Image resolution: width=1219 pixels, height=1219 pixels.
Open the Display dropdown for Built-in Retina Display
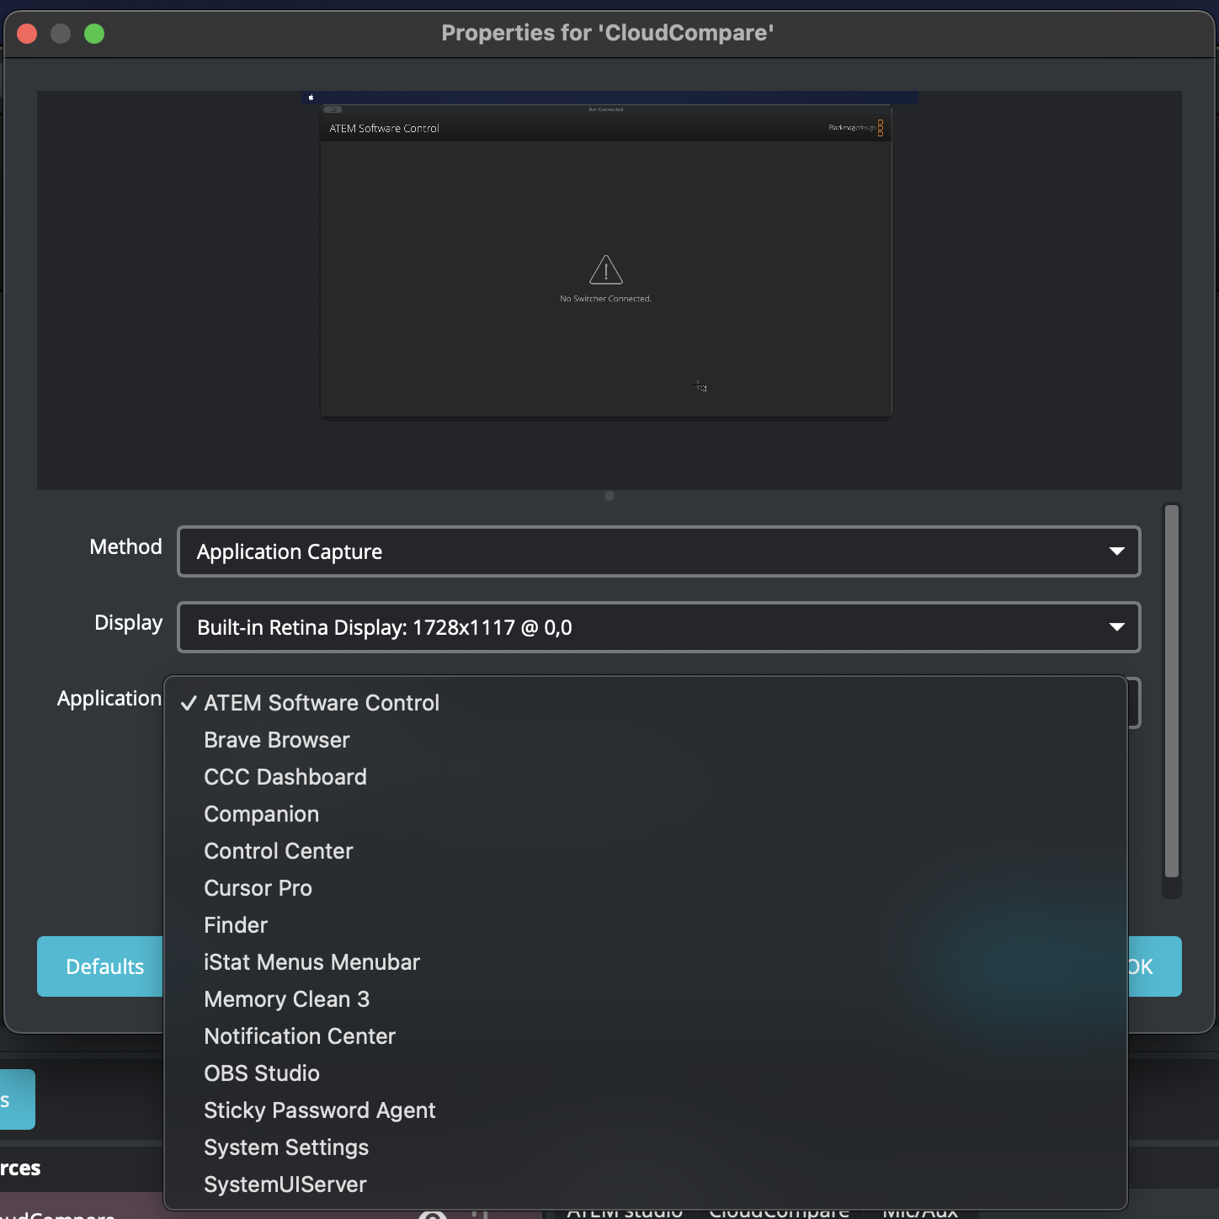pyautogui.click(x=658, y=627)
